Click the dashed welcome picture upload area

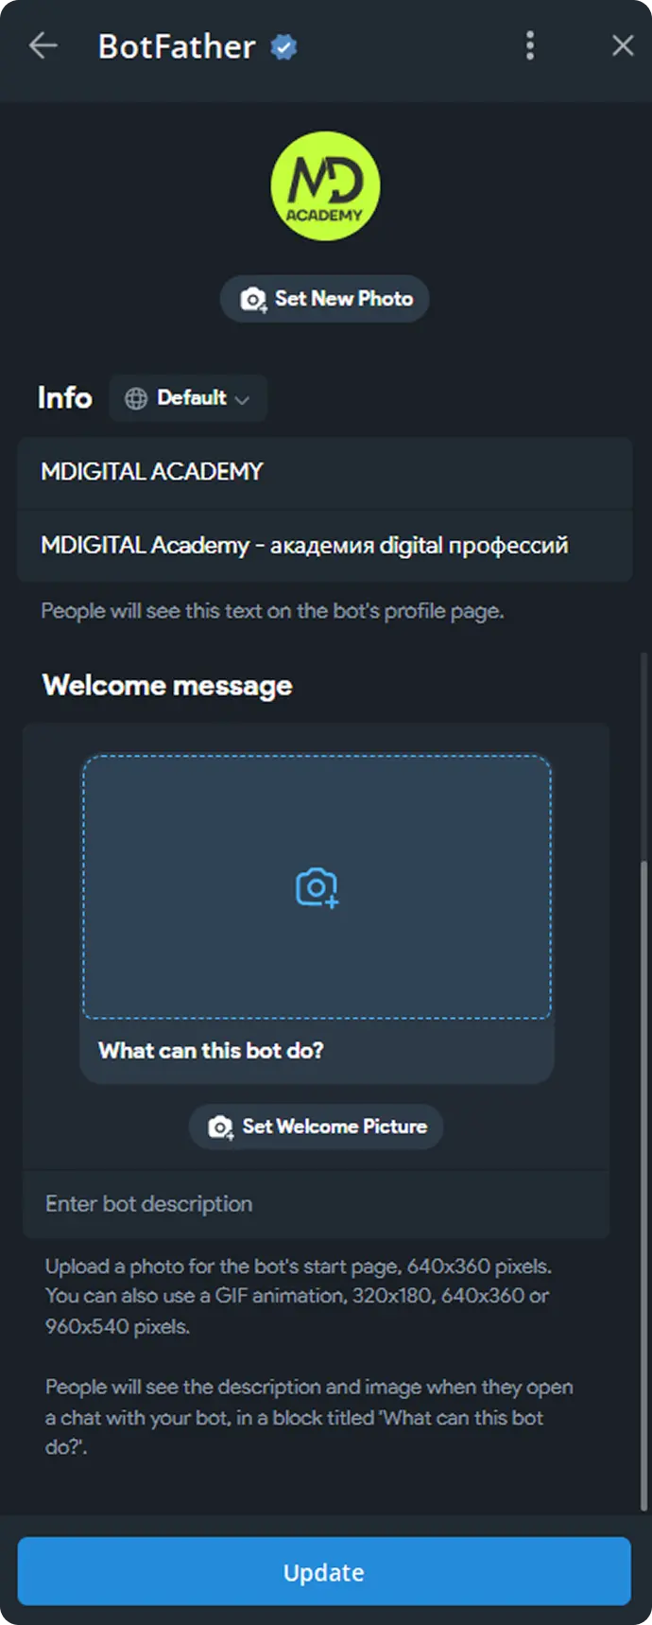pos(317,886)
